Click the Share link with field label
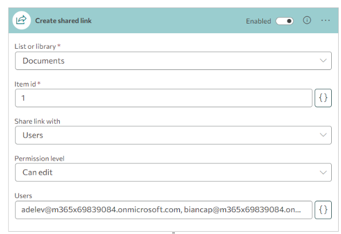 coord(37,121)
